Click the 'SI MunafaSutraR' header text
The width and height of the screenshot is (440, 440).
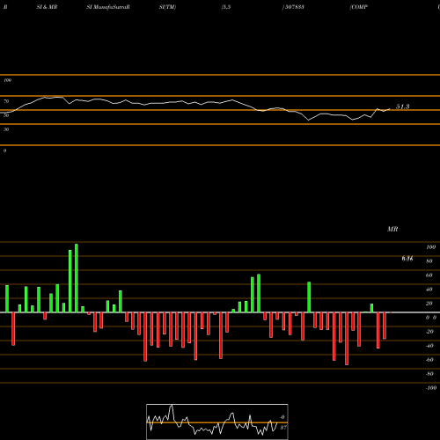click(x=108, y=7)
